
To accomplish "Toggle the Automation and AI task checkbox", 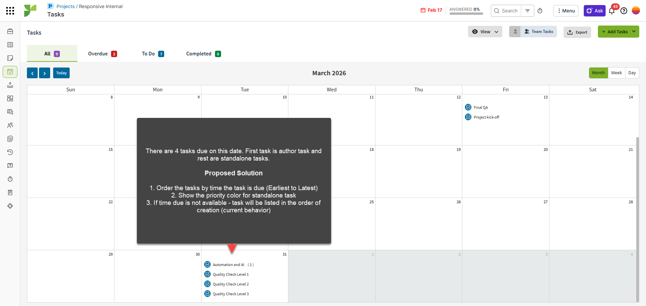I will (208, 264).
